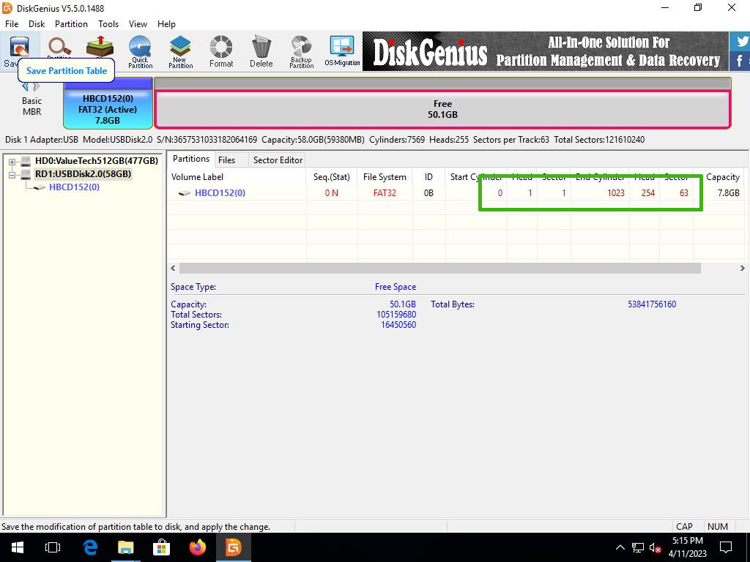Click the Volume Label column header
This screenshot has height=562, width=750.
tap(198, 177)
